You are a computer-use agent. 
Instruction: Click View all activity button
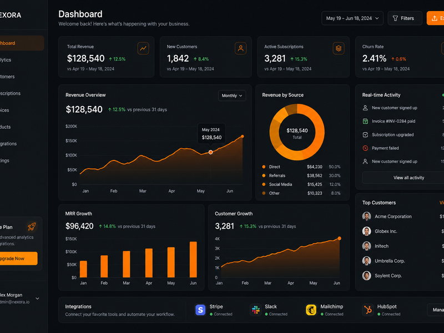[x=408, y=178]
